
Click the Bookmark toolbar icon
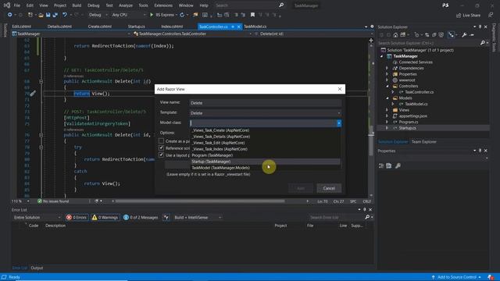252,15
